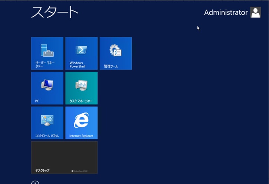Viewport: 269px width, 184px height.
Task: Click the Administrator user name
Action: coord(226,12)
